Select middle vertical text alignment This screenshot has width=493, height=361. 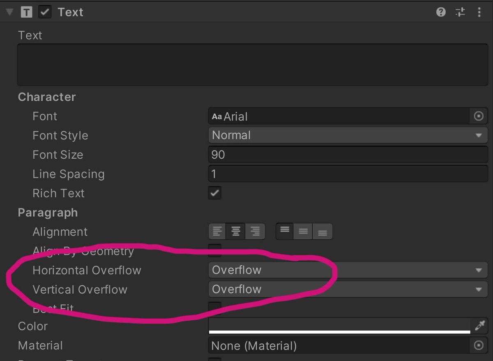(x=304, y=231)
